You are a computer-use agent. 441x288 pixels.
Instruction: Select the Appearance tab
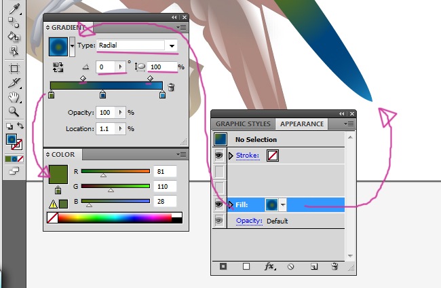[301, 124]
